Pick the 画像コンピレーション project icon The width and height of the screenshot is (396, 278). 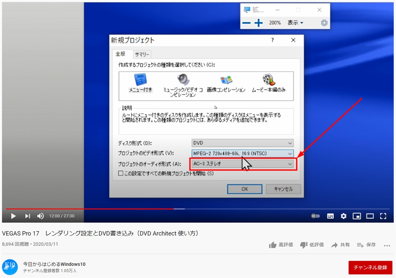[226, 83]
